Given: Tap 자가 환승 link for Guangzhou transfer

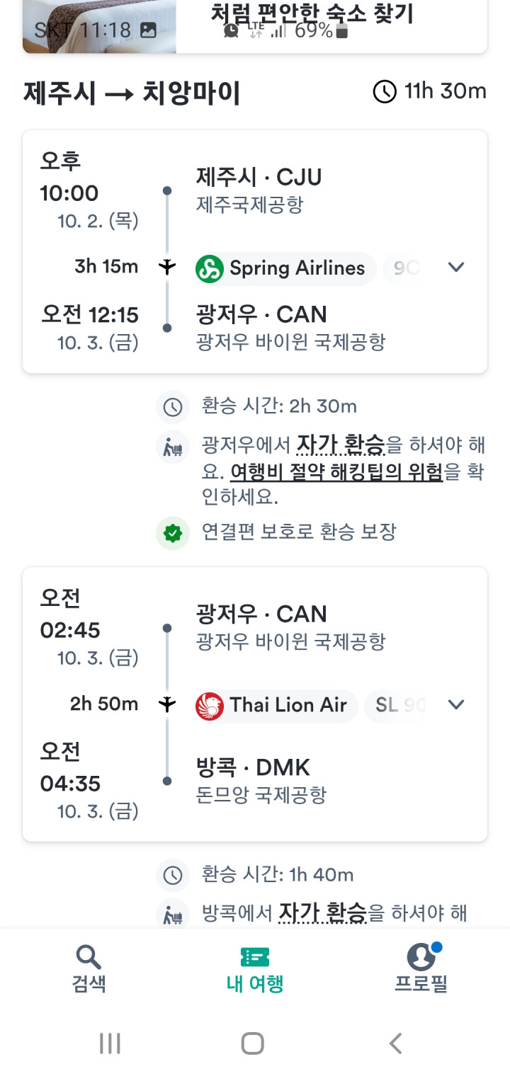Looking at the screenshot, I should [341, 445].
